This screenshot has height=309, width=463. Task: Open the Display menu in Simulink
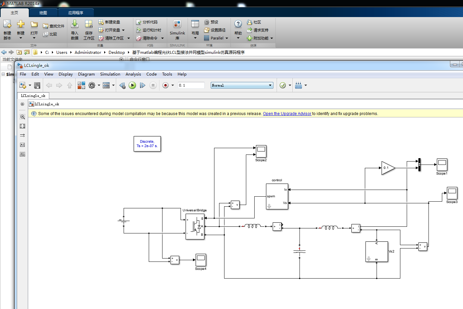pos(66,74)
